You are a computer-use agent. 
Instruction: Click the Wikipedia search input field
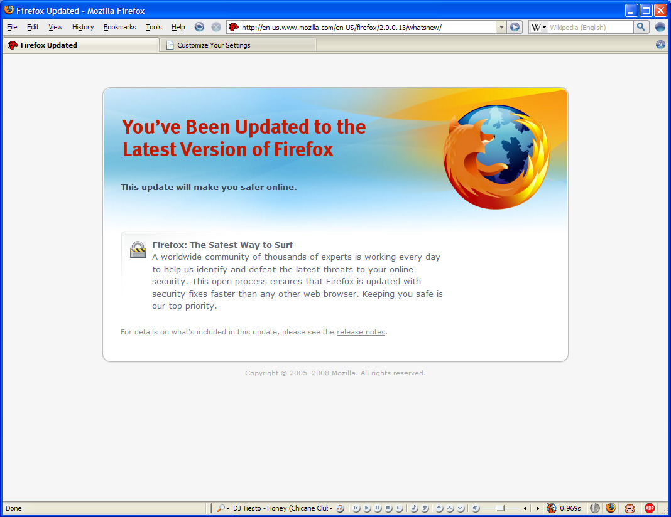point(591,28)
